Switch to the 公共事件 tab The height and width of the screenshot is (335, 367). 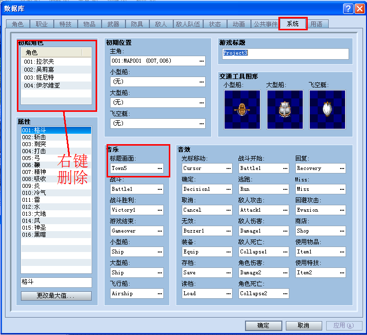tap(265, 24)
